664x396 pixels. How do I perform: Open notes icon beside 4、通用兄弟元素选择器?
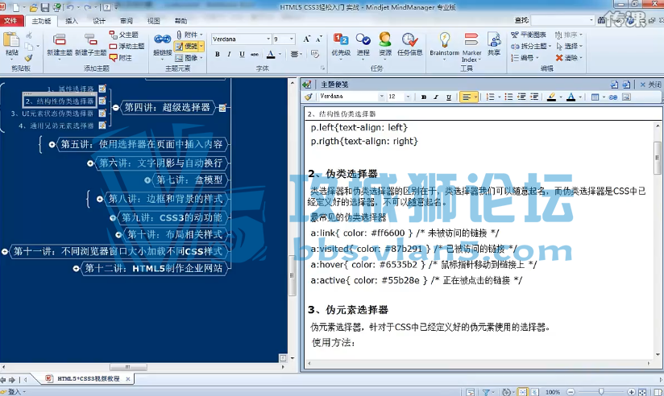pos(102,126)
